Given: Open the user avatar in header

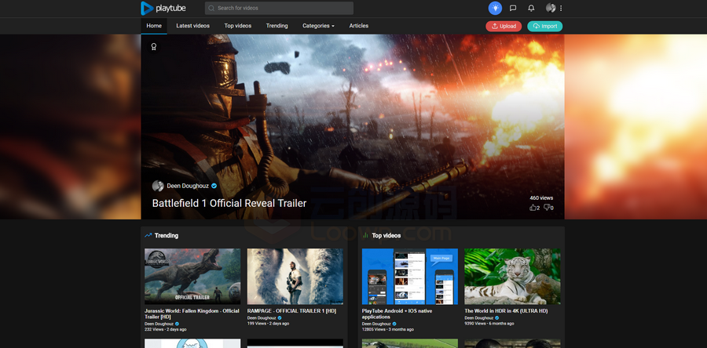Looking at the screenshot, I should (551, 8).
